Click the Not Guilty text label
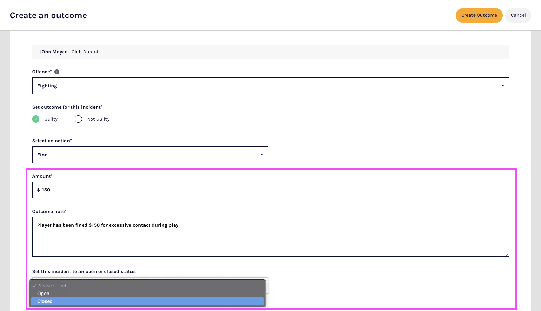This screenshot has width=541, height=311. tap(98, 119)
